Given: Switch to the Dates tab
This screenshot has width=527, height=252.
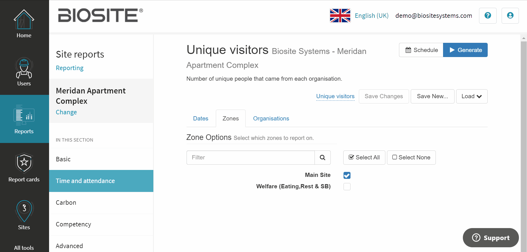Looking at the screenshot, I should (201, 118).
